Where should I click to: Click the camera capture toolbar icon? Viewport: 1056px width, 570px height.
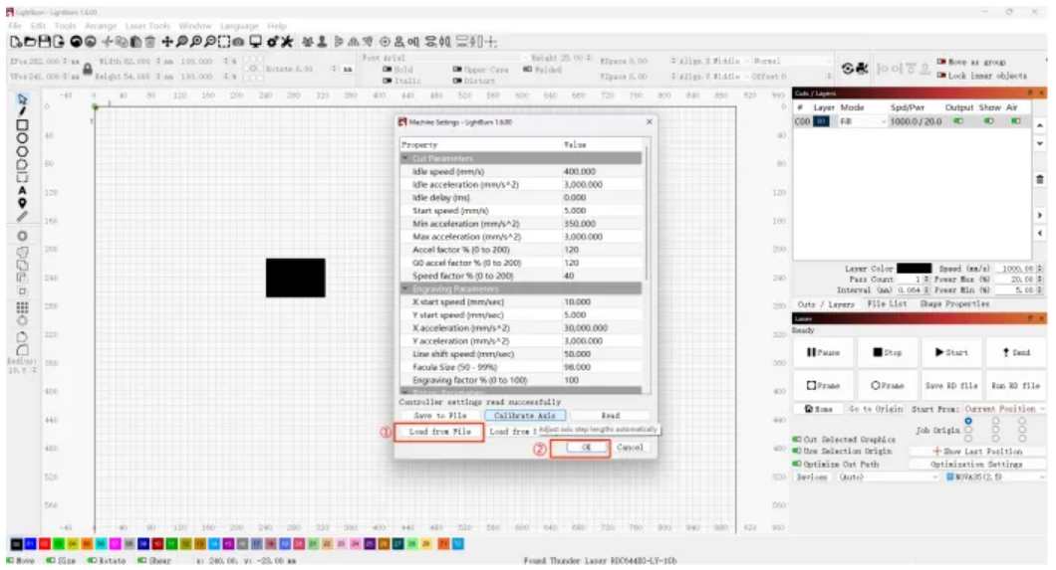pos(238,42)
